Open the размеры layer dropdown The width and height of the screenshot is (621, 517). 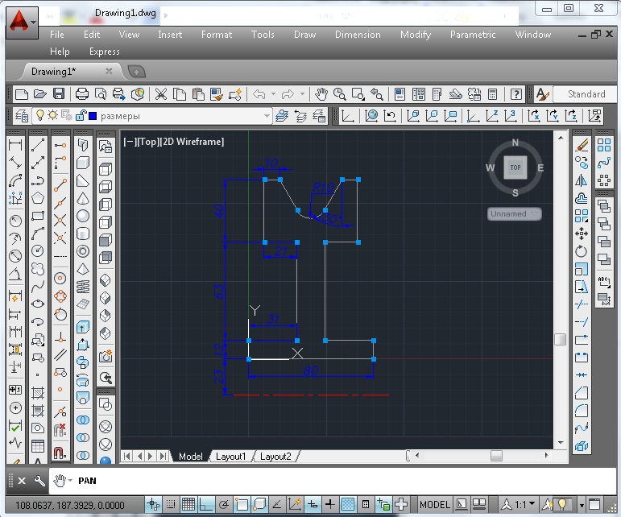[267, 116]
